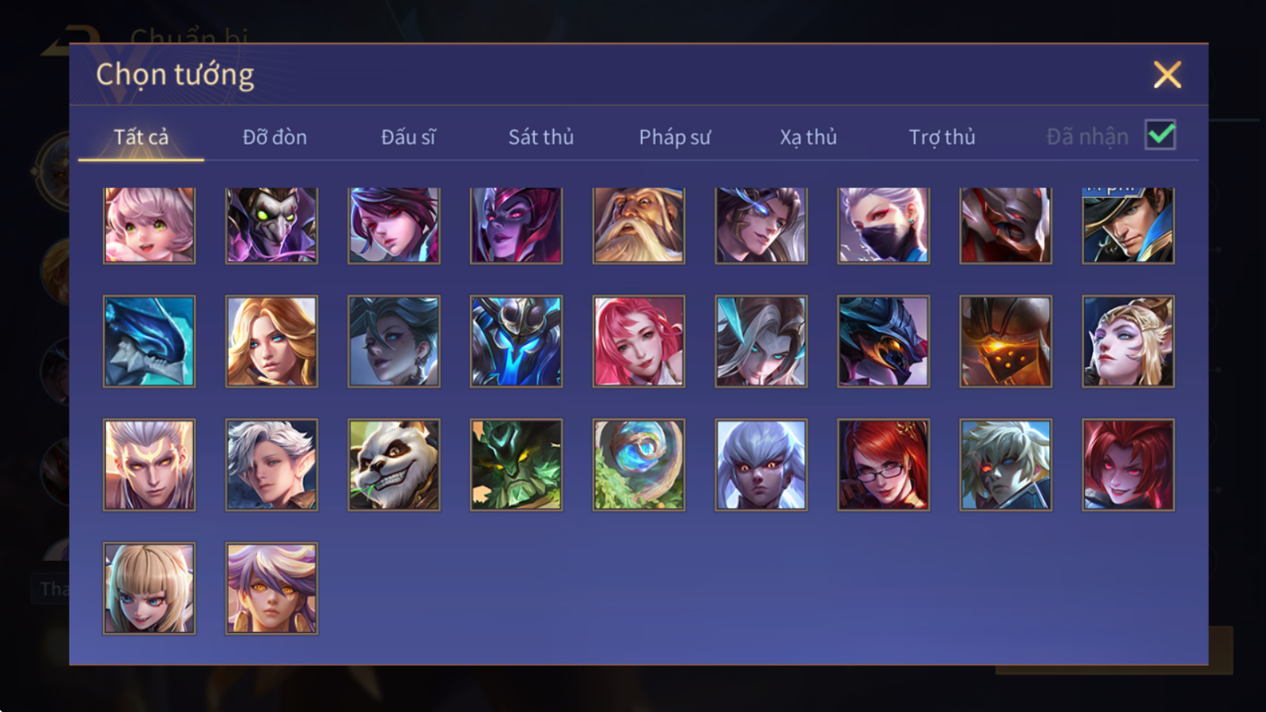Screen dimensions: 1266x712
Task: Pick the swirling blue orb hero
Action: (639, 464)
